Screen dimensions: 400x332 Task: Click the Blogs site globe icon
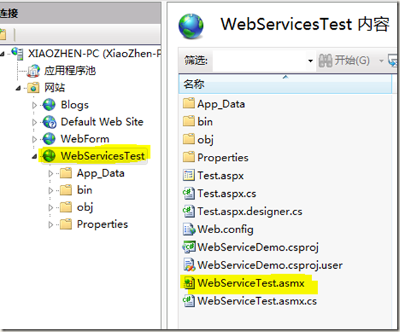click(49, 105)
